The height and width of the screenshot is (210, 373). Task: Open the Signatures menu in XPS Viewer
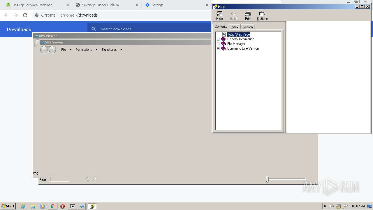[112, 50]
